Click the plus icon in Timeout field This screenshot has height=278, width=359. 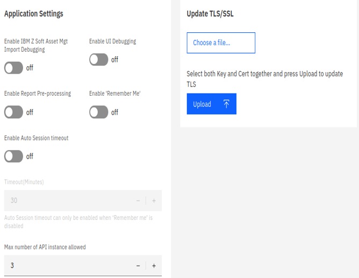pyautogui.click(x=154, y=201)
